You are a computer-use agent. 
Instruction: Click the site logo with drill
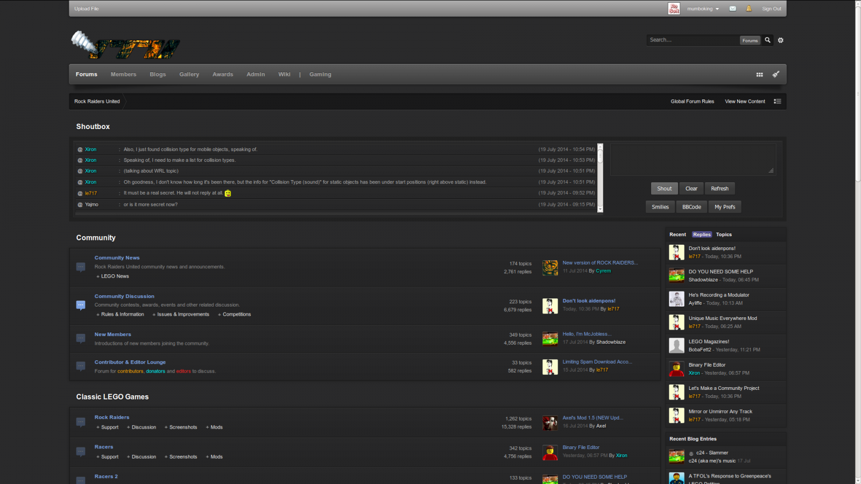[x=126, y=45]
